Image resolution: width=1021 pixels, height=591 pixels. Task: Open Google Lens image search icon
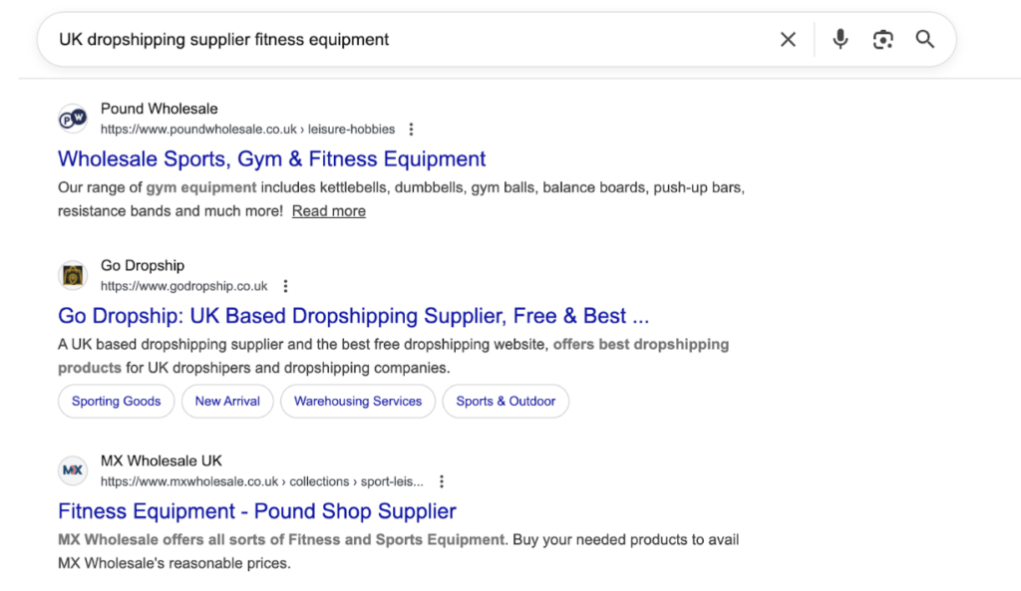[x=882, y=39]
